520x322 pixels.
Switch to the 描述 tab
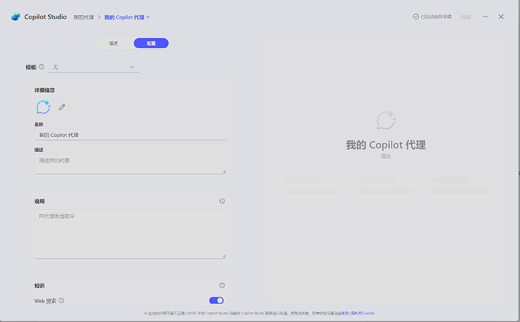point(113,44)
